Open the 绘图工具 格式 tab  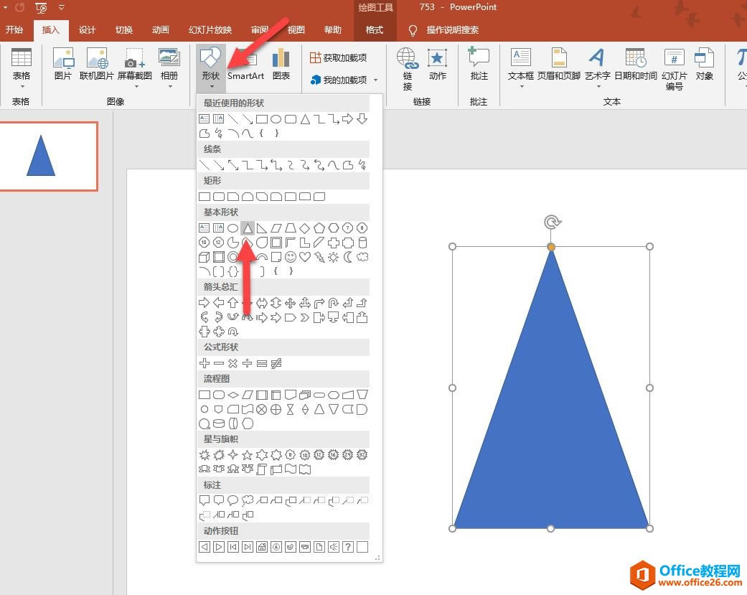(x=374, y=30)
